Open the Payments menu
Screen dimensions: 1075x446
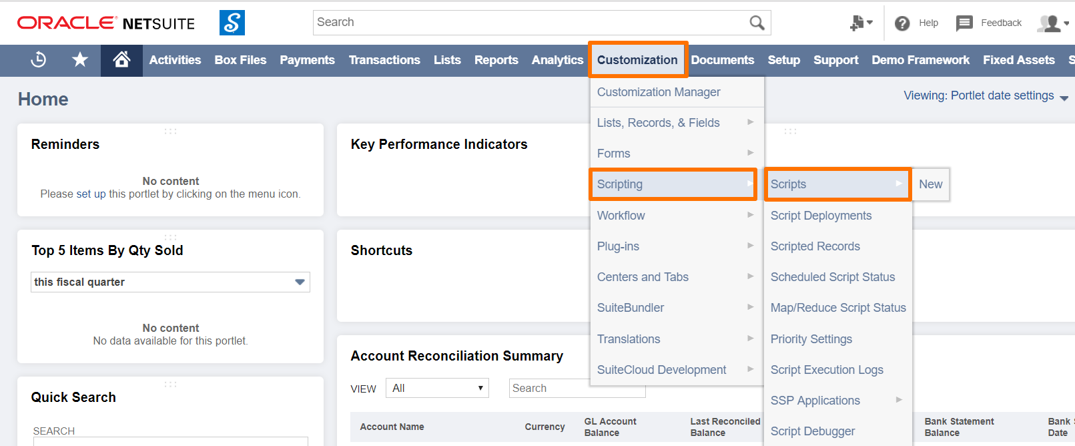307,60
